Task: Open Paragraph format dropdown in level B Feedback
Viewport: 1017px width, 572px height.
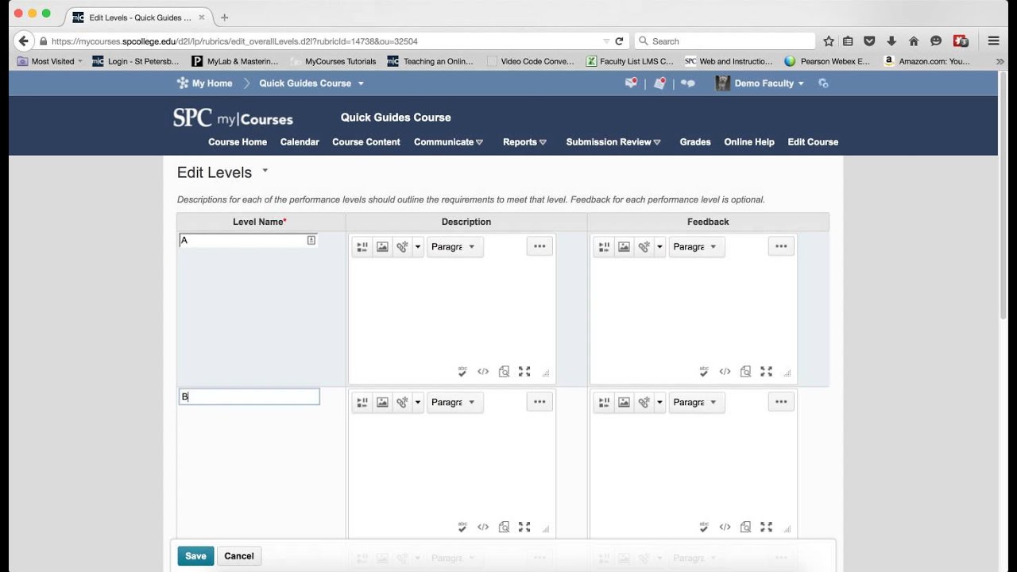Action: (696, 403)
